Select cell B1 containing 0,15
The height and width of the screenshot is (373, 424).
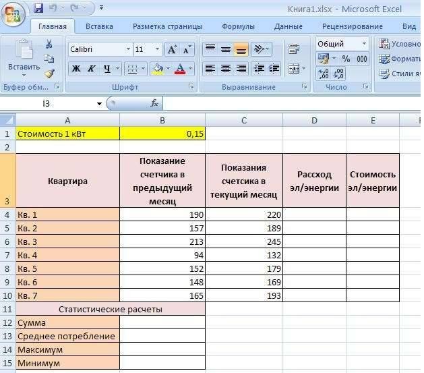[x=162, y=134]
